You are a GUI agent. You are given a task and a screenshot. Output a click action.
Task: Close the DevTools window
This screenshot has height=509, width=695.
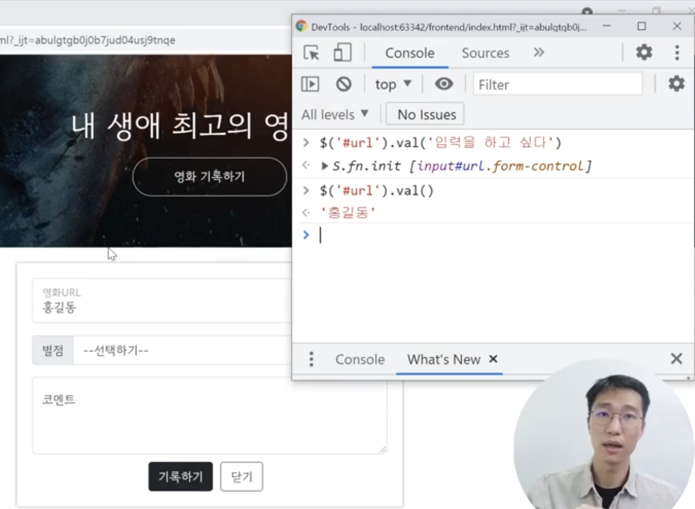click(x=676, y=26)
